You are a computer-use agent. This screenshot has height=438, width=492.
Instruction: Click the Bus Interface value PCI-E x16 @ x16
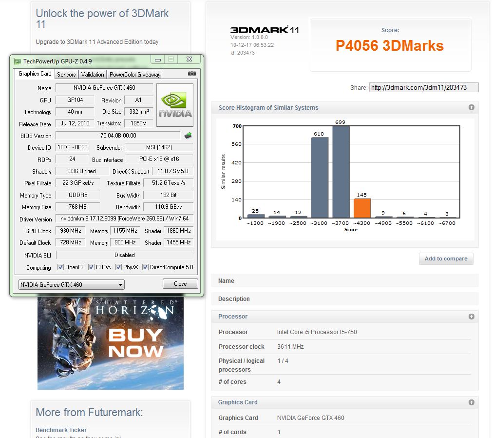(159, 159)
